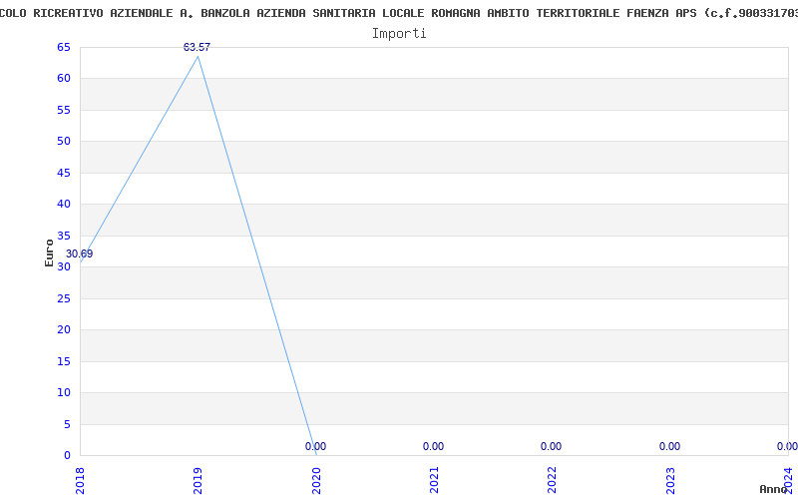Click the 2018 year tick label
The image size is (798, 499).
click(x=80, y=480)
